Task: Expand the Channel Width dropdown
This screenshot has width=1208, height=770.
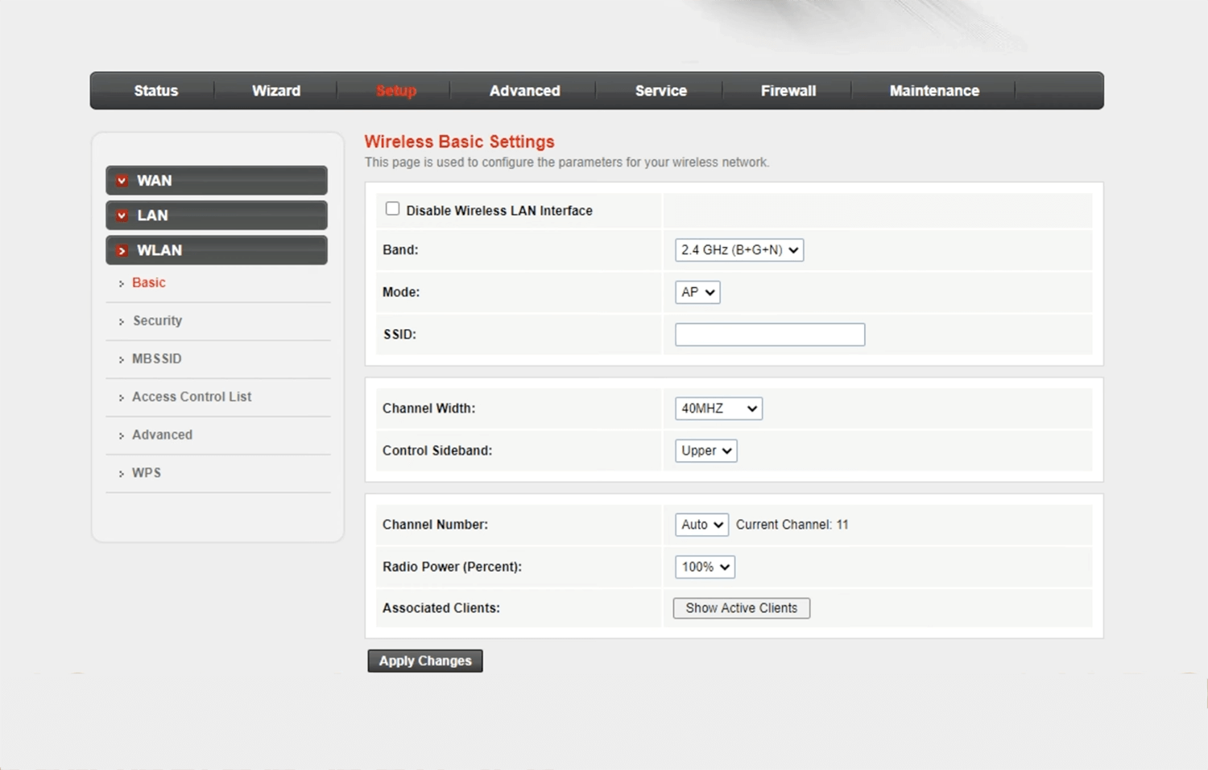Action: tap(718, 409)
